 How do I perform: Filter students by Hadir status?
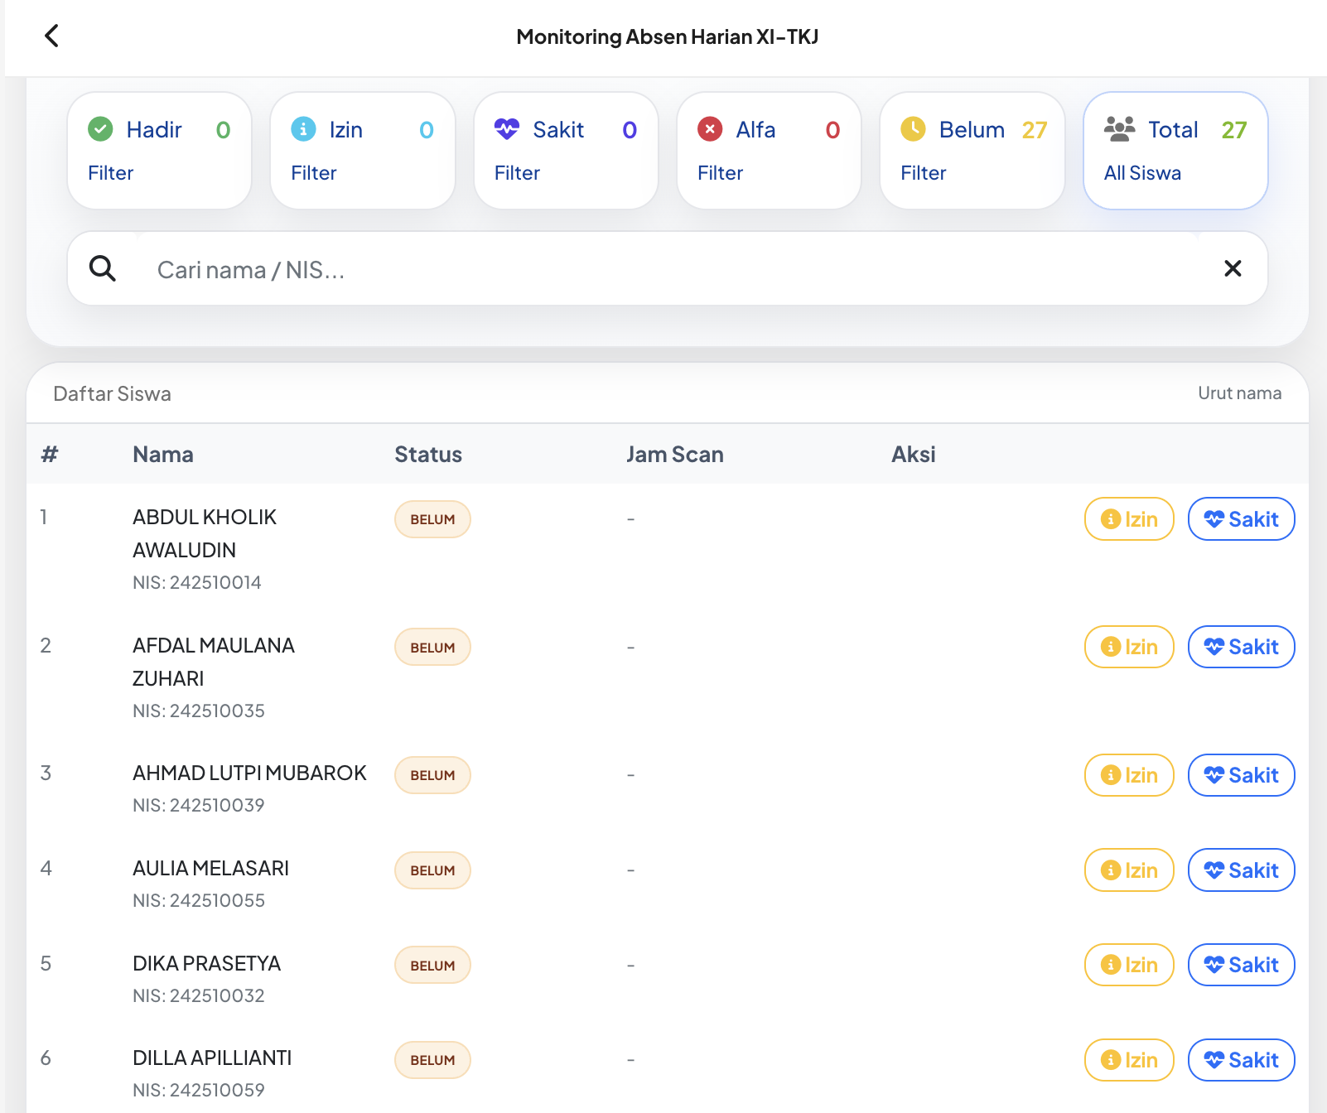(111, 173)
